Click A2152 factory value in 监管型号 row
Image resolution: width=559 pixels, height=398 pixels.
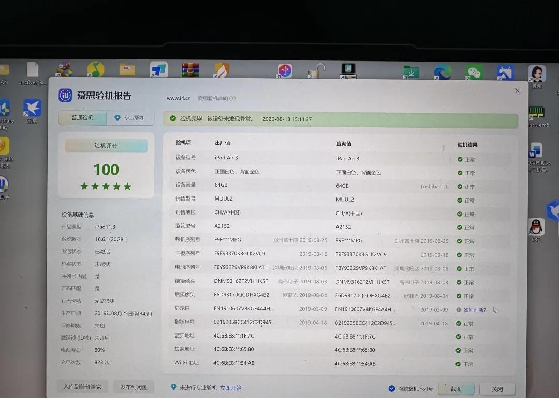222,226
